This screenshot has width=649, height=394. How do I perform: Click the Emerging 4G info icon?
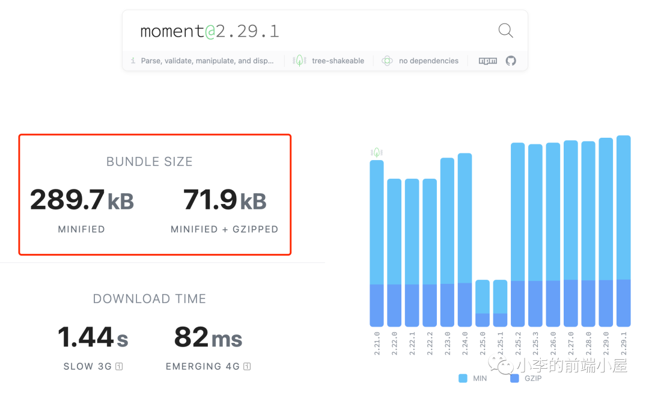(x=247, y=366)
